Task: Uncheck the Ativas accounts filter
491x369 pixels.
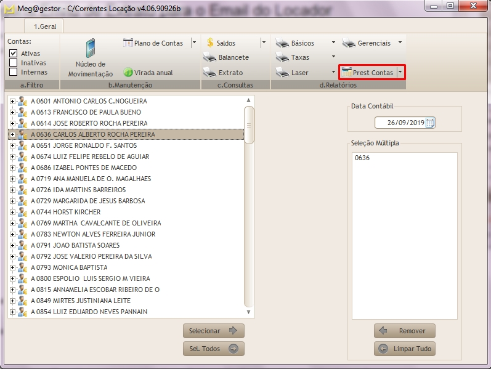Action: coord(14,54)
